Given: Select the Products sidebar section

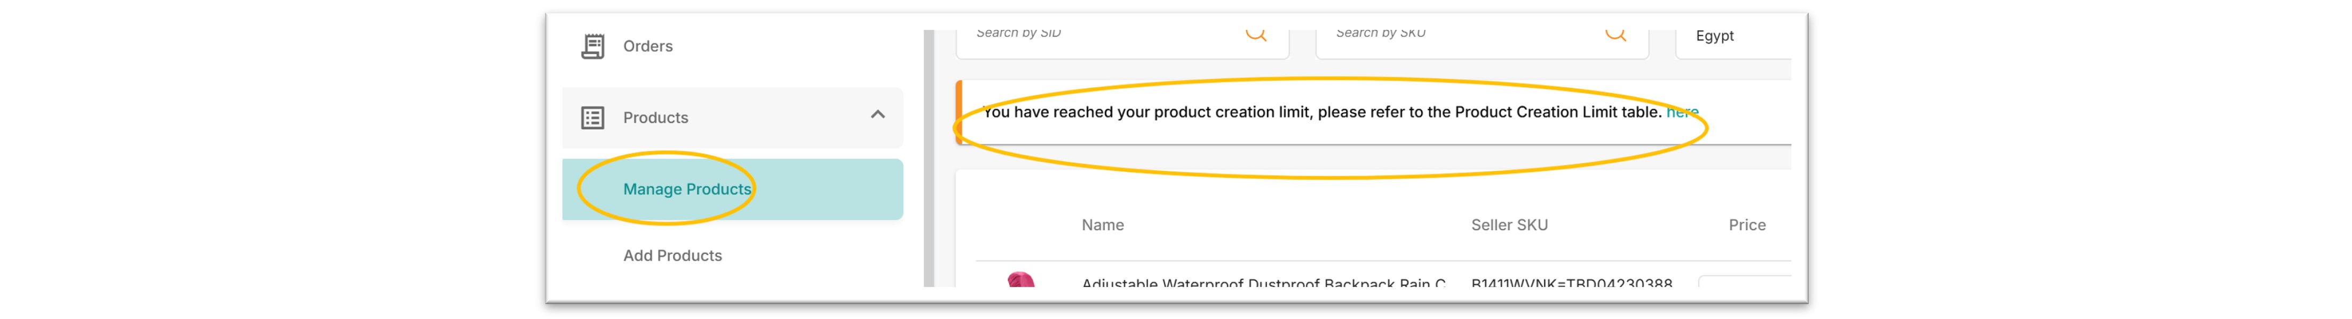Looking at the screenshot, I should [732, 118].
